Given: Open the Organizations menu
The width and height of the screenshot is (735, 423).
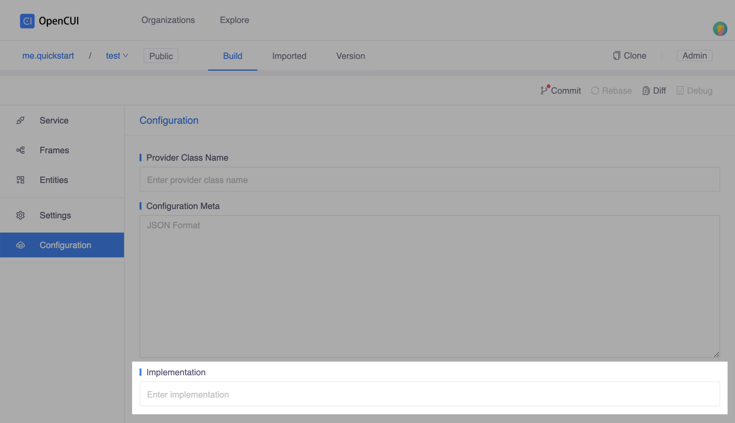Looking at the screenshot, I should tap(168, 20).
